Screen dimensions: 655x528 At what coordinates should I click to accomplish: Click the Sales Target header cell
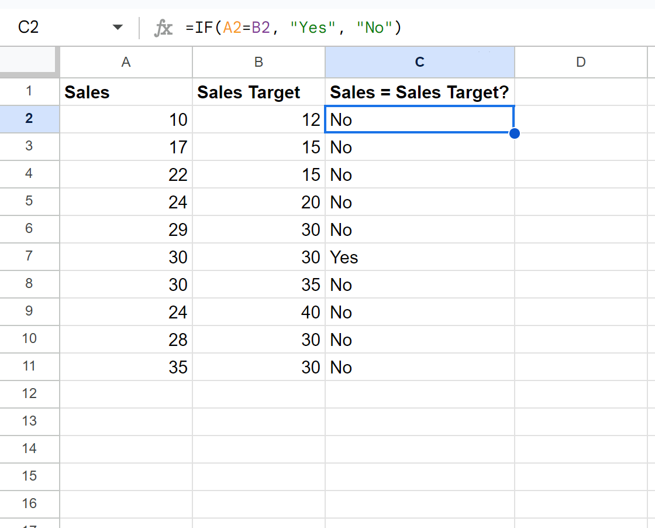point(258,92)
